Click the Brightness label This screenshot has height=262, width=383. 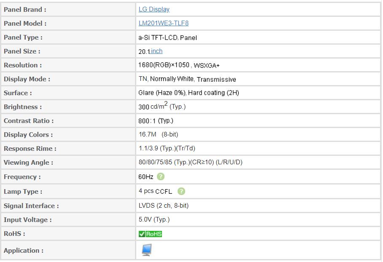(x=23, y=107)
